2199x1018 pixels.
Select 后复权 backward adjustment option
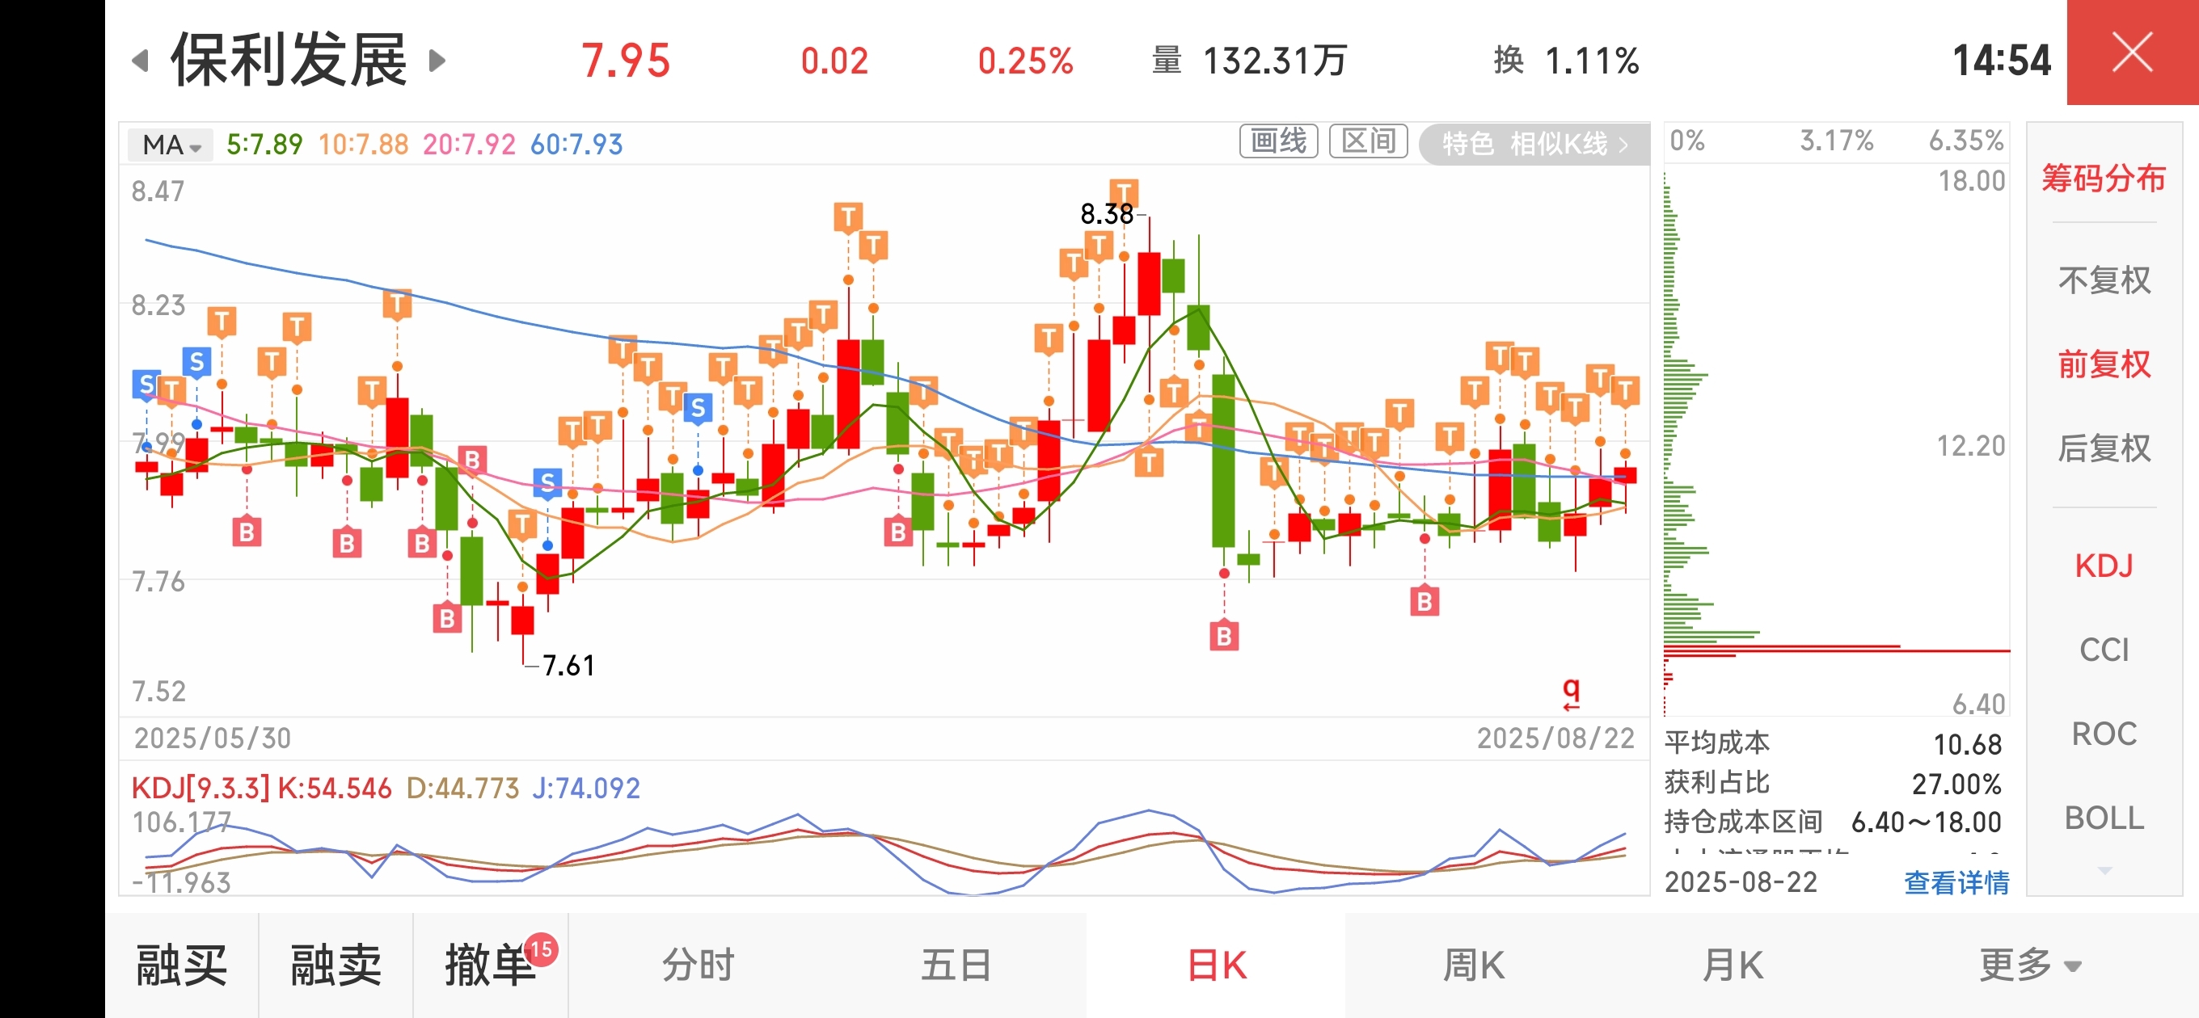tap(2104, 448)
